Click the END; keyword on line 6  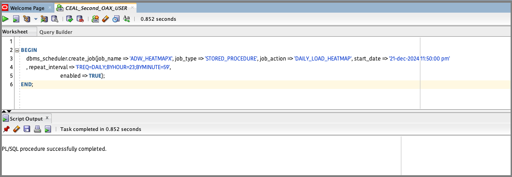click(x=27, y=84)
